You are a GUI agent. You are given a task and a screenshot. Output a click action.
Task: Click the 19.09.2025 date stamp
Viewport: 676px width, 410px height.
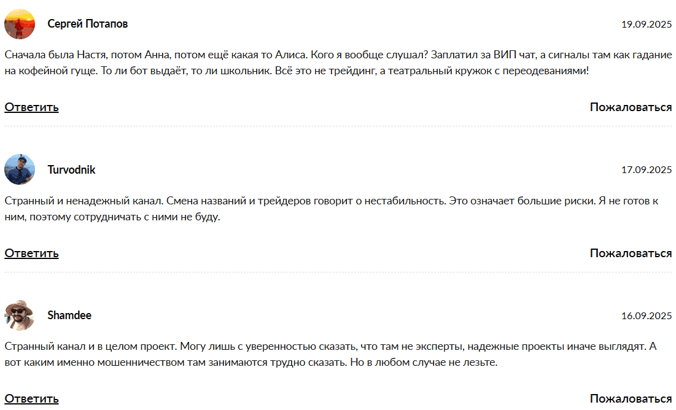[647, 25]
